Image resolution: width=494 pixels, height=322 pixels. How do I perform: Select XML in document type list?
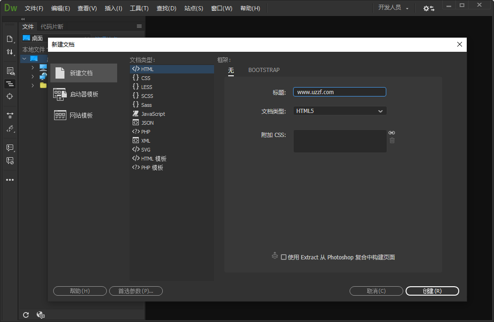click(172, 141)
